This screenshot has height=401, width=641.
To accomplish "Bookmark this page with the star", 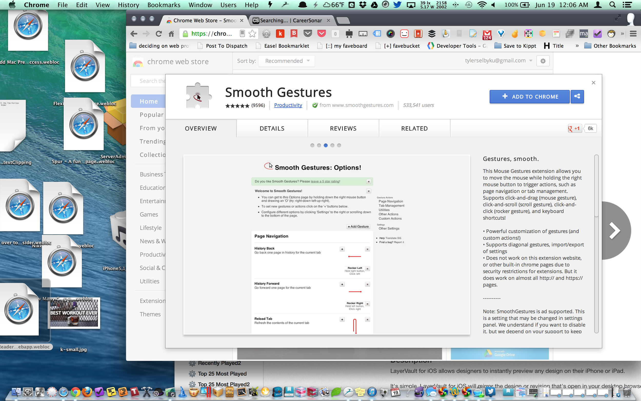I will click(x=252, y=34).
